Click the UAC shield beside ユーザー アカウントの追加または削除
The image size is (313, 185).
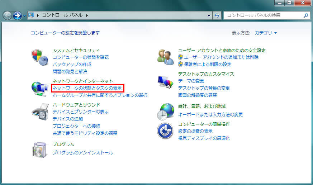(180, 57)
